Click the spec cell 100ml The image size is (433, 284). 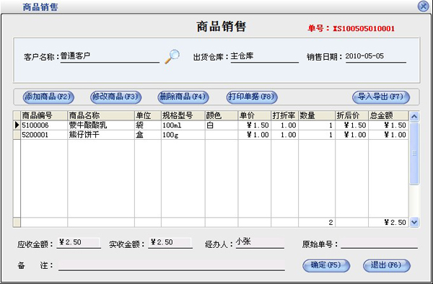coord(183,125)
